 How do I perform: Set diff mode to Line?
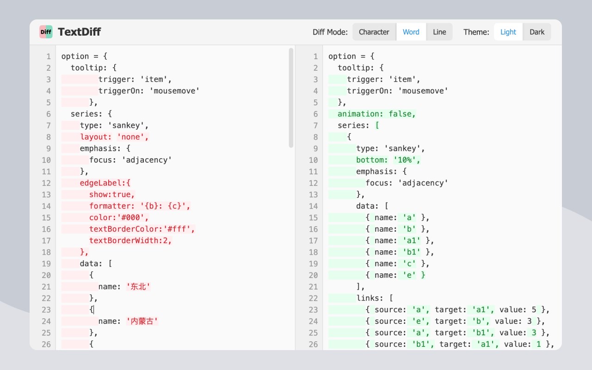pos(439,32)
